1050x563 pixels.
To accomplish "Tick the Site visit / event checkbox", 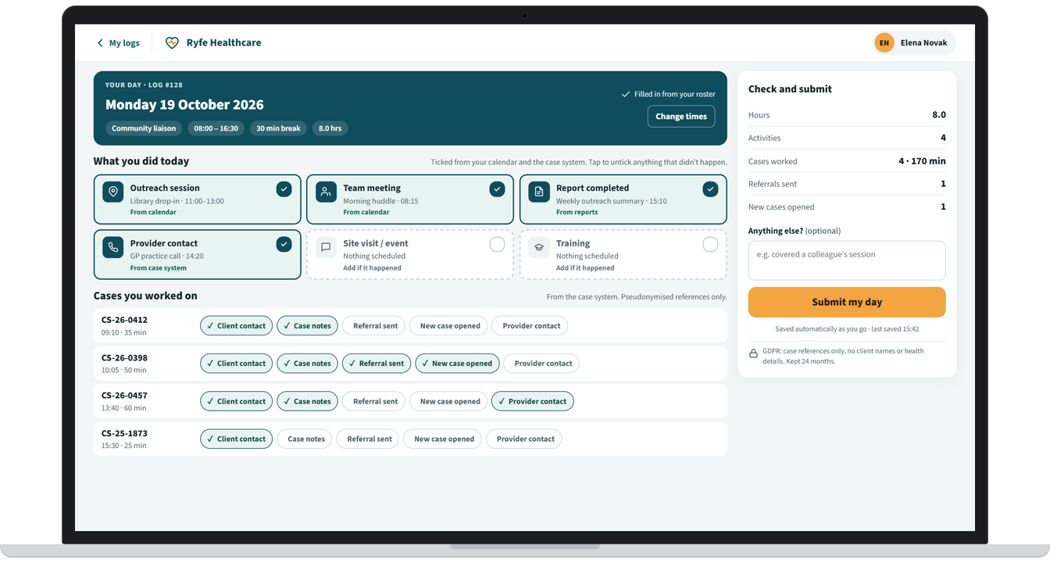I will (497, 245).
